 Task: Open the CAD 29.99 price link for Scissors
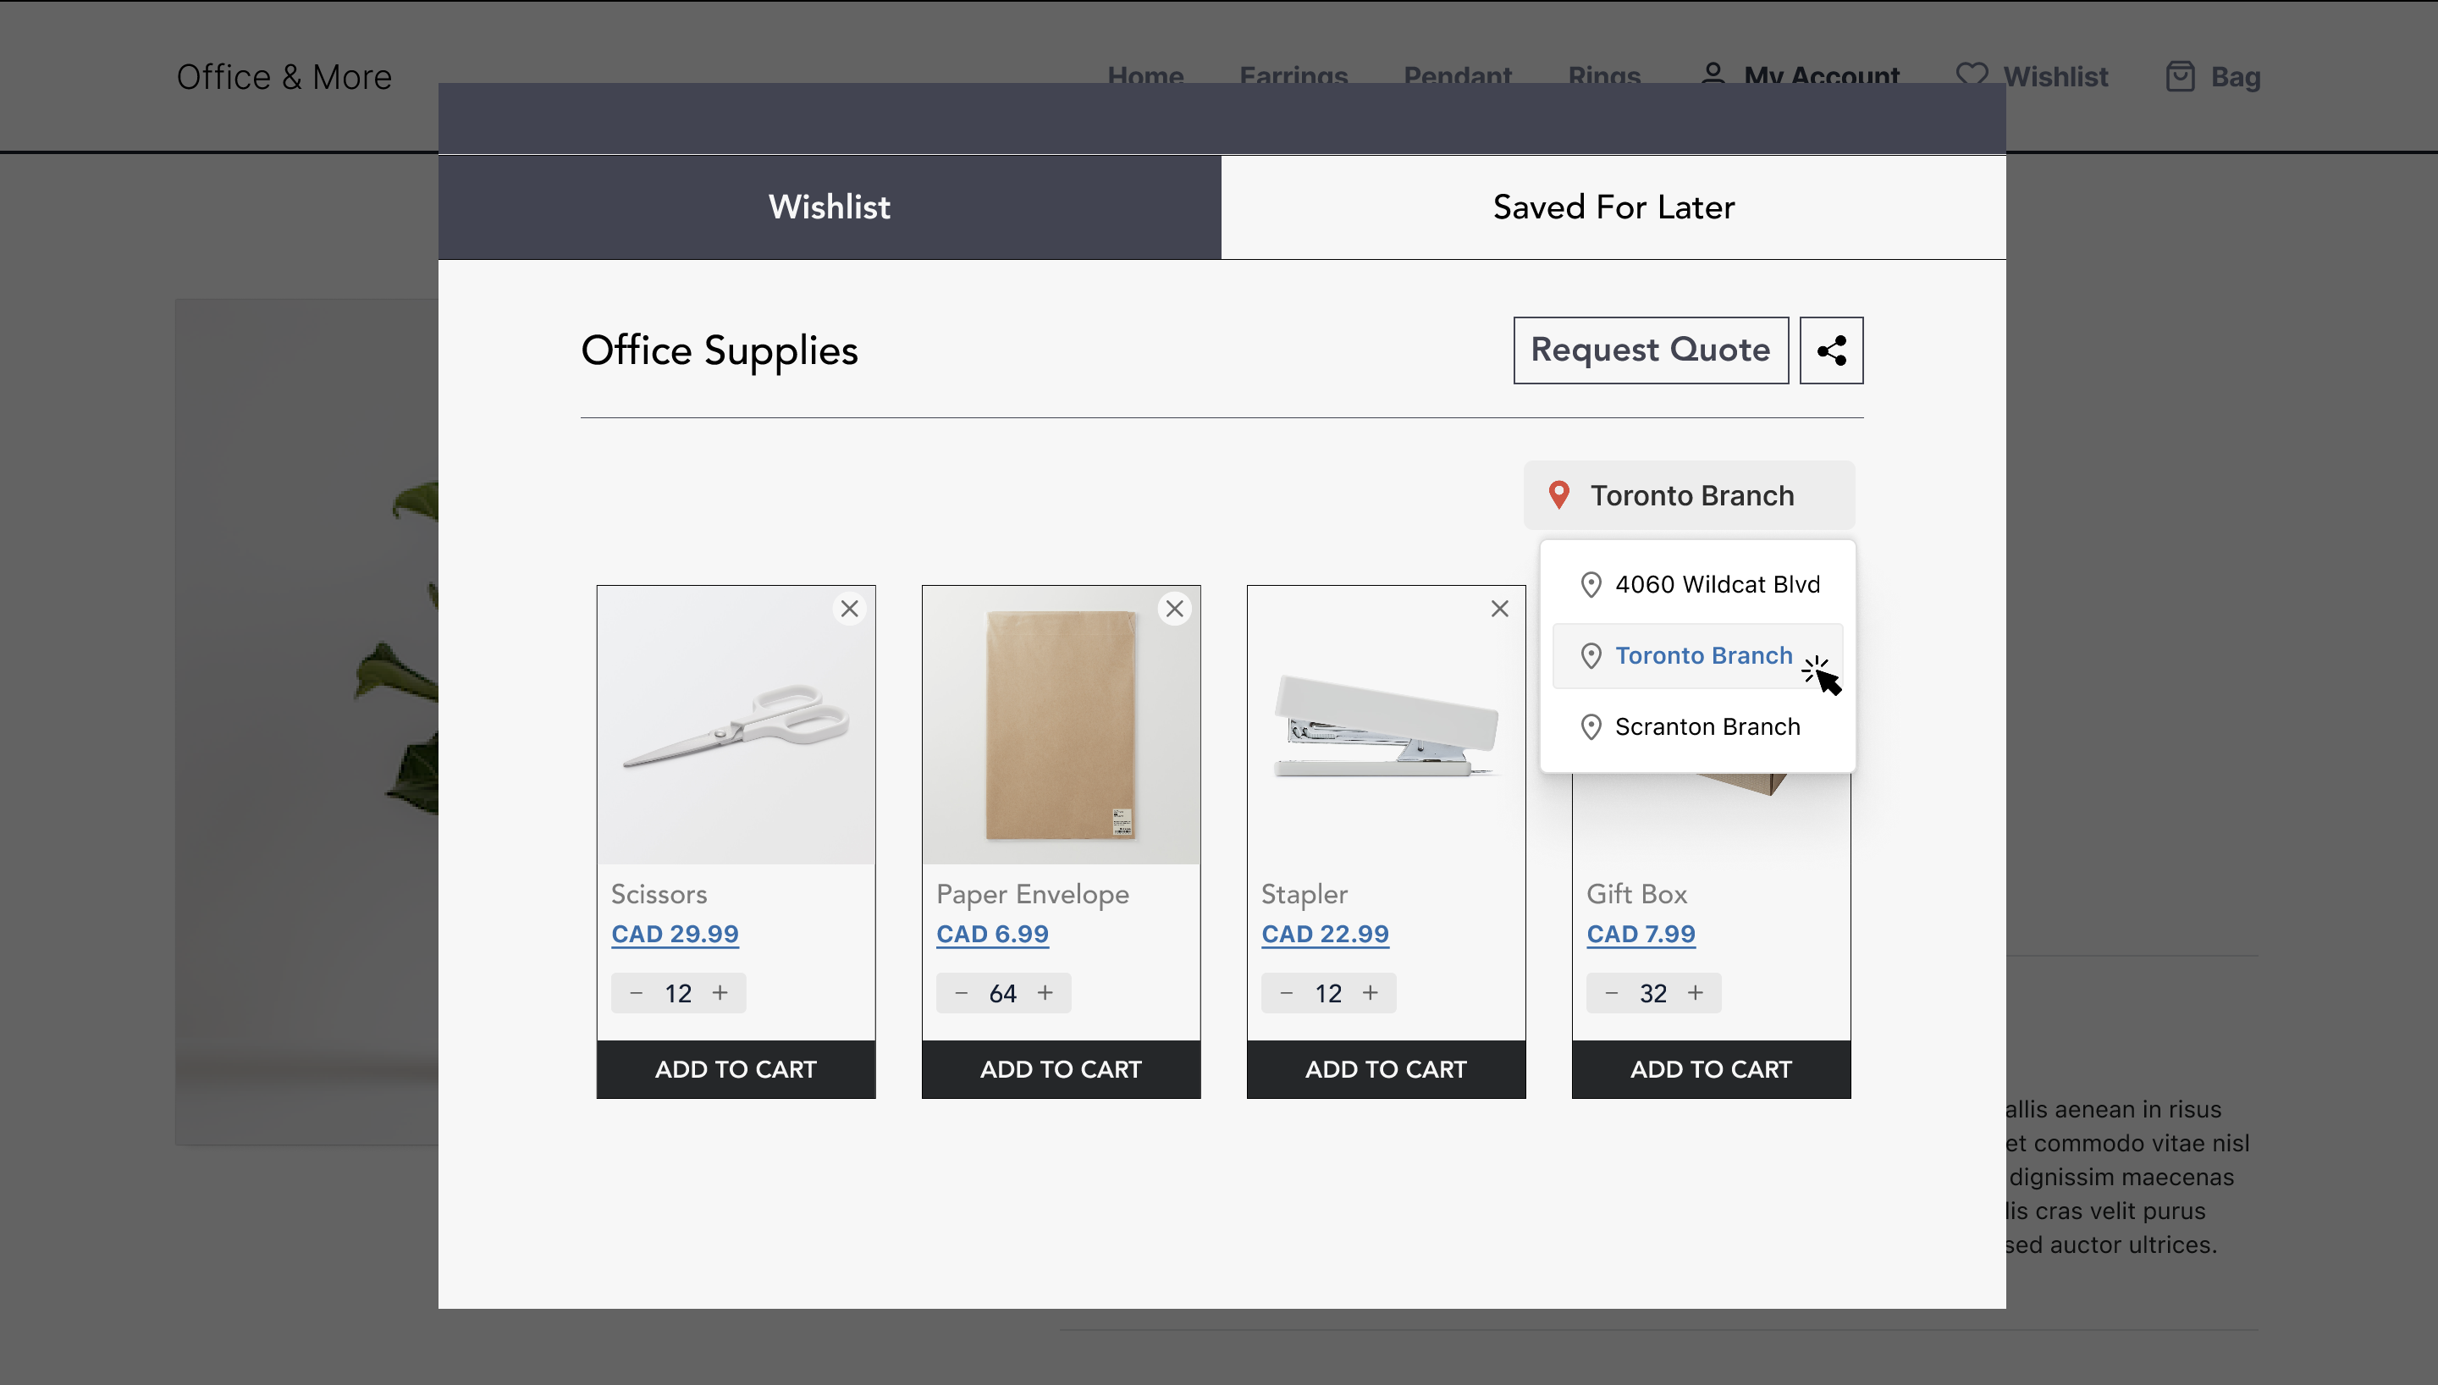pos(674,933)
